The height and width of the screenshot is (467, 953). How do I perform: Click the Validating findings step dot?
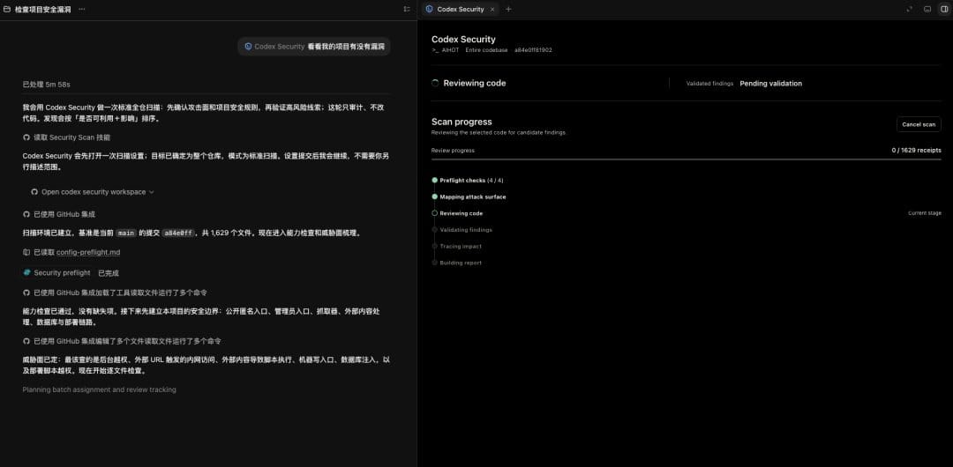[x=434, y=230]
